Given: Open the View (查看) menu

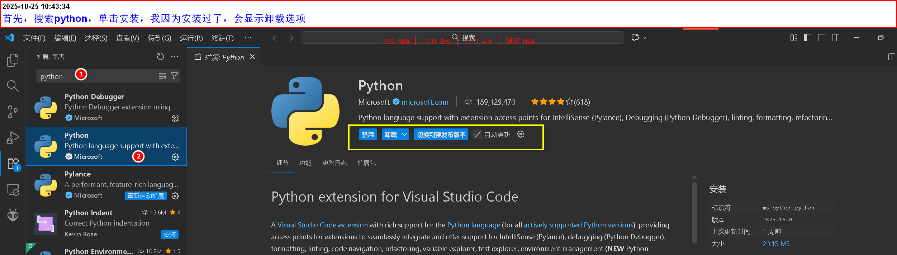Looking at the screenshot, I should coord(127,38).
